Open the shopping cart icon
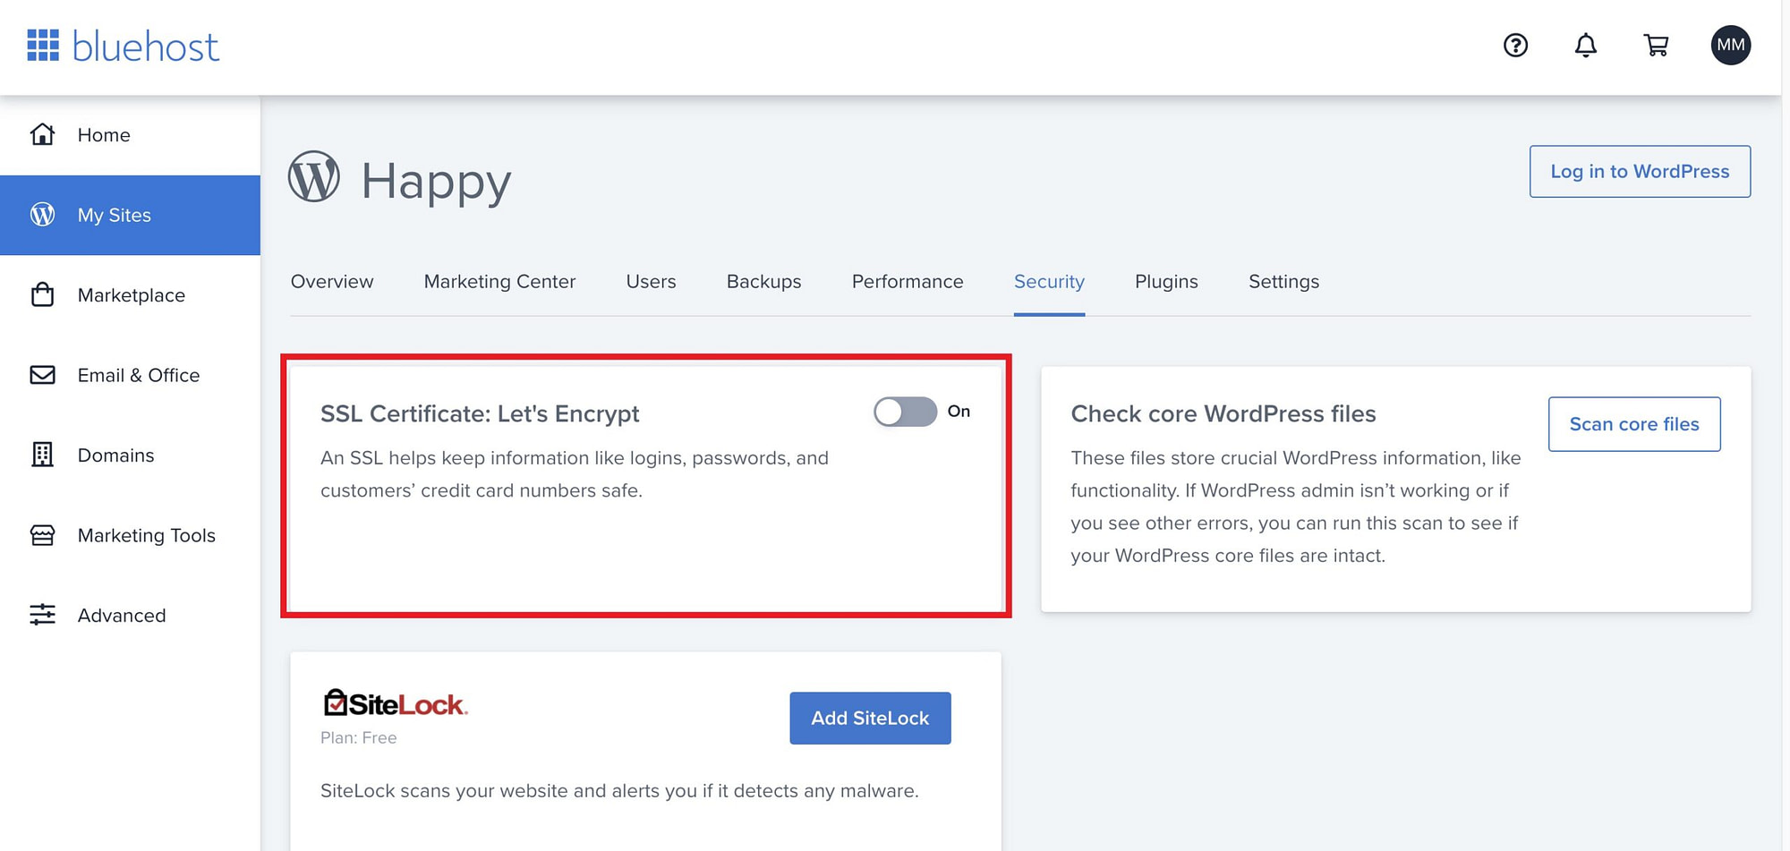Screen dimensions: 1790x851 (x=1657, y=46)
